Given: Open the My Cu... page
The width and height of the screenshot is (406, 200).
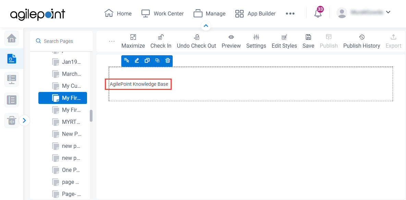Looking at the screenshot, I should coord(67,86).
